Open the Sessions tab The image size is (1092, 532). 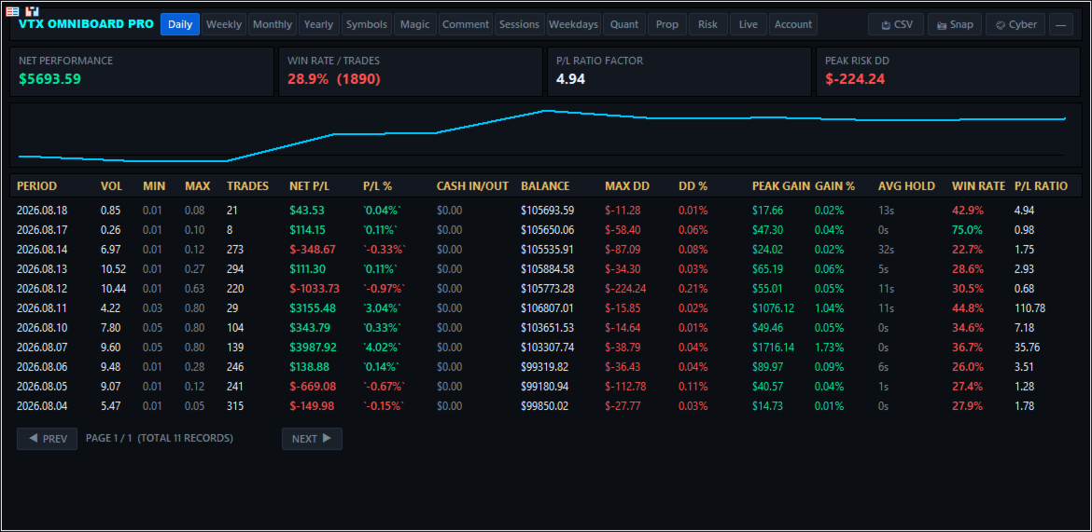tap(520, 24)
